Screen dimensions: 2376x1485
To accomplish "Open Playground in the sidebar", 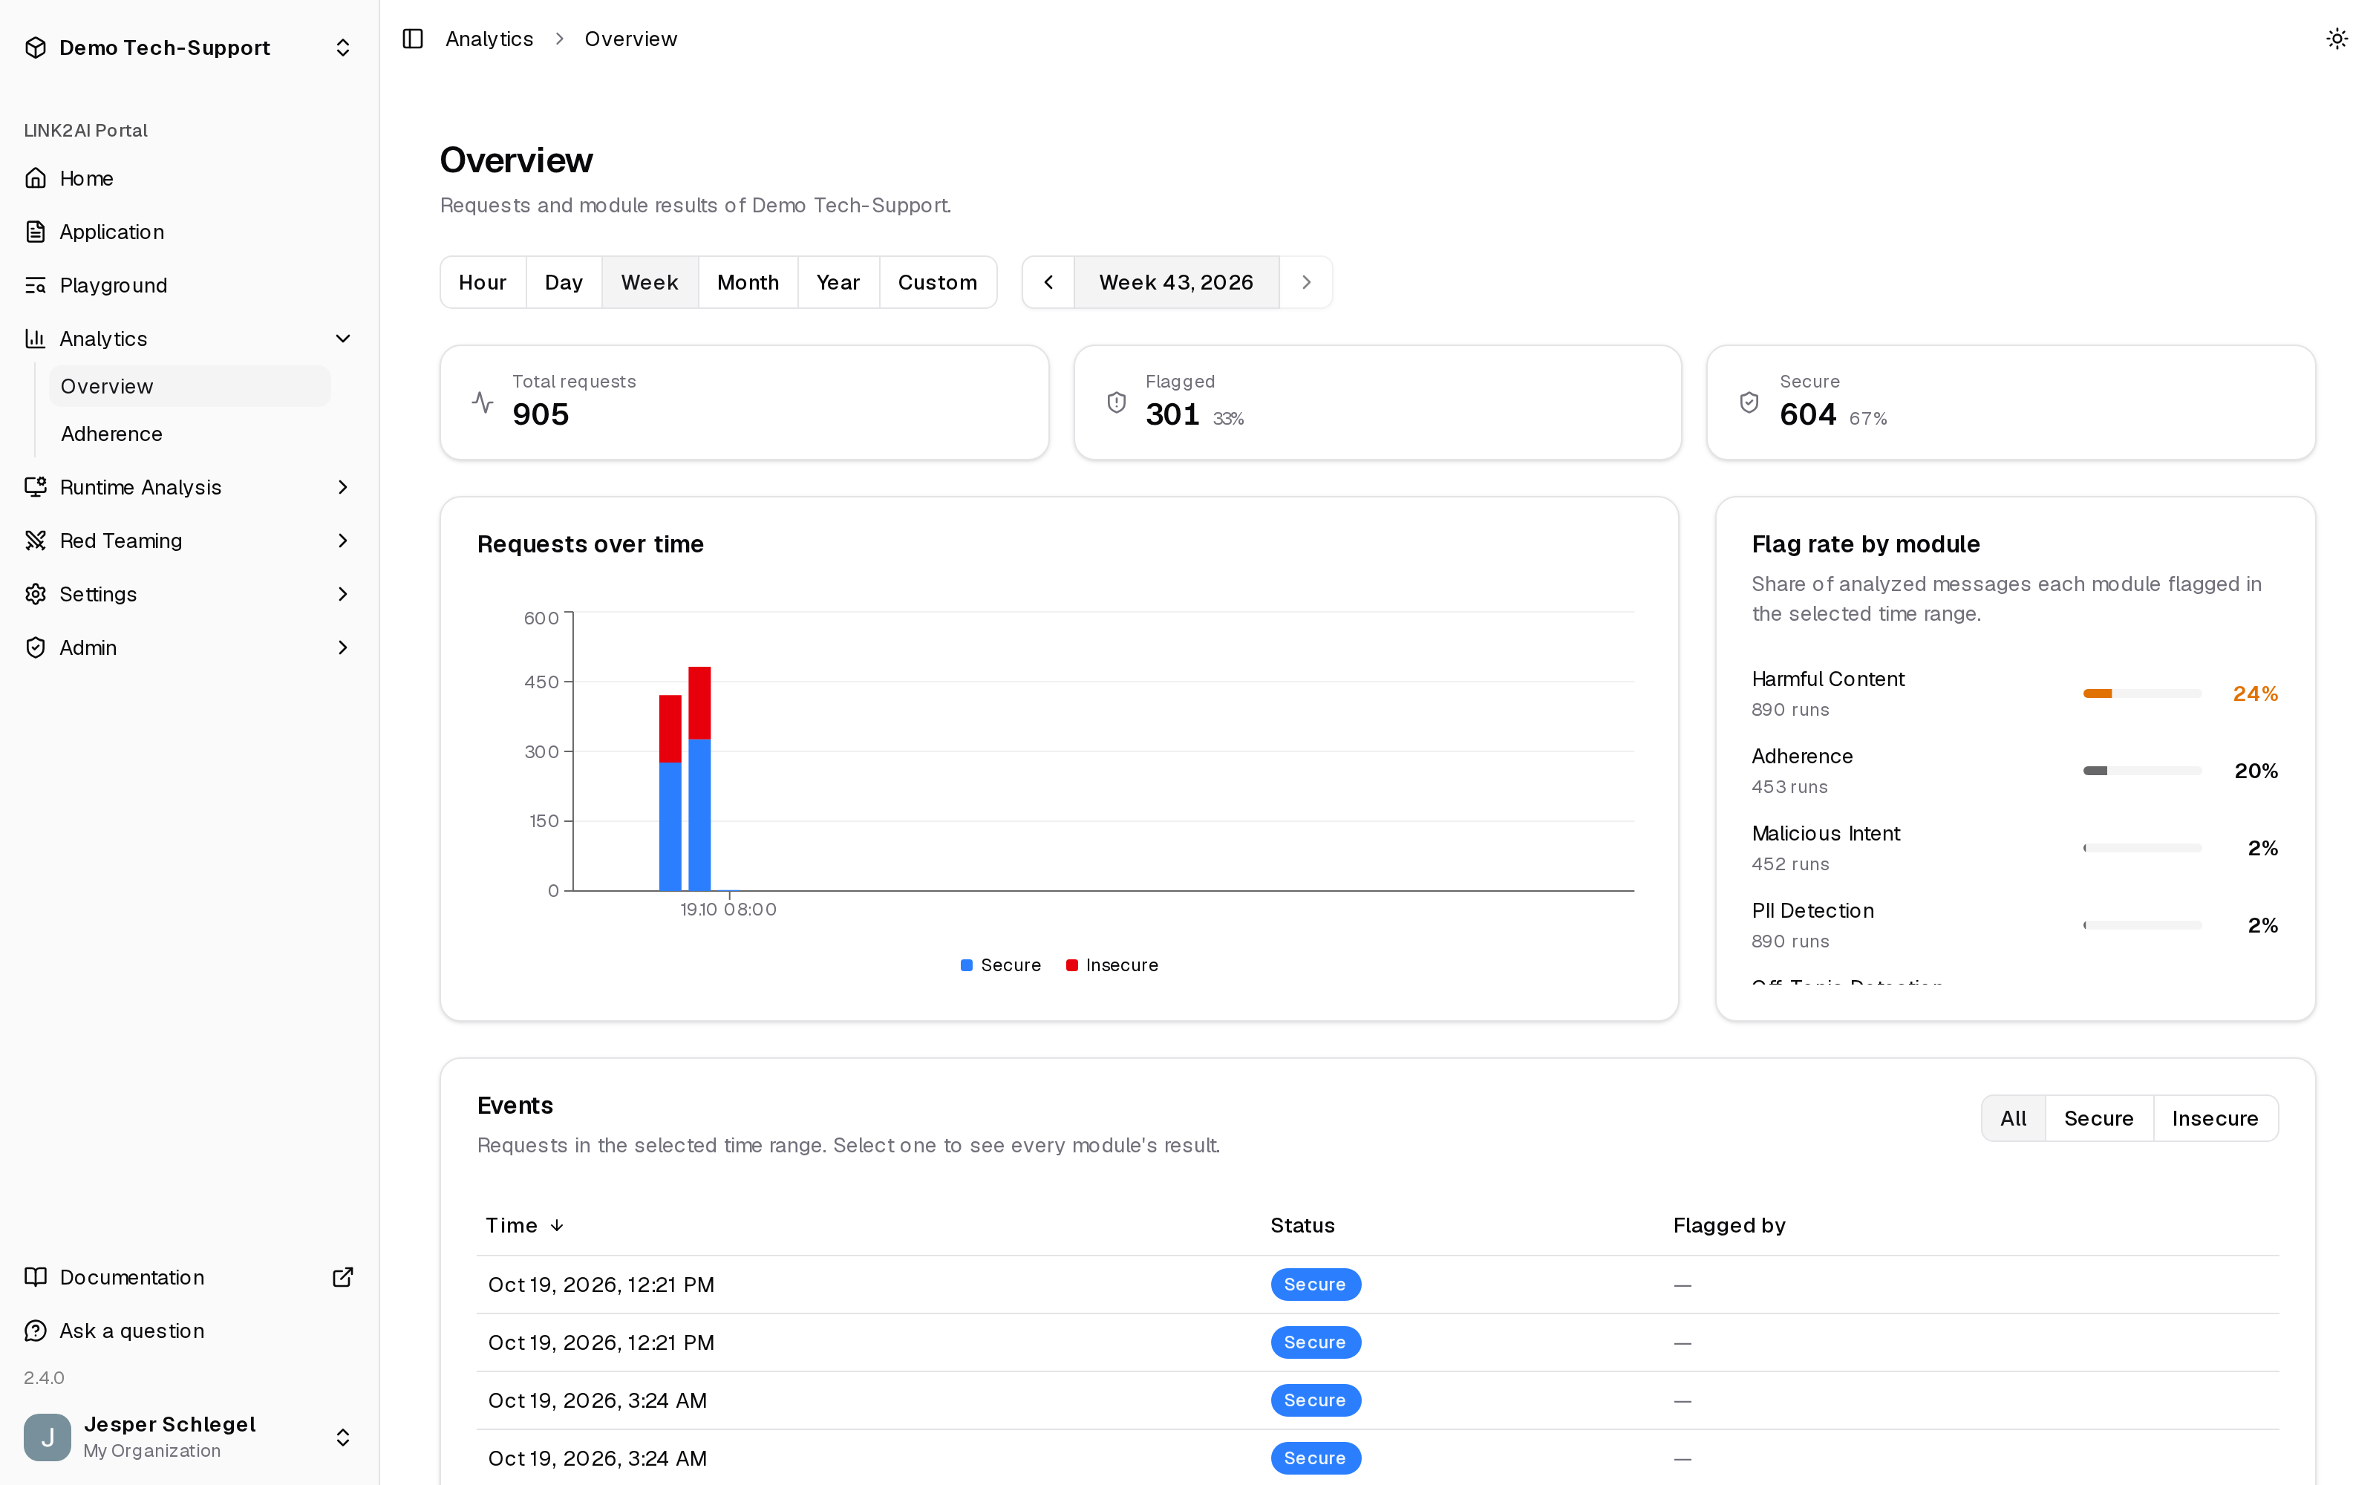I will coord(189,285).
